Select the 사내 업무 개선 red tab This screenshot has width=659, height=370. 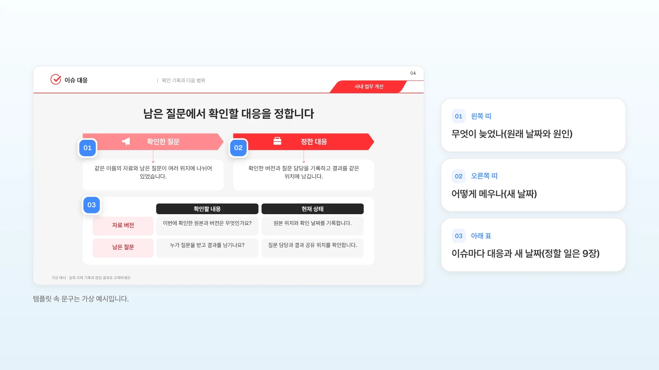tap(369, 87)
